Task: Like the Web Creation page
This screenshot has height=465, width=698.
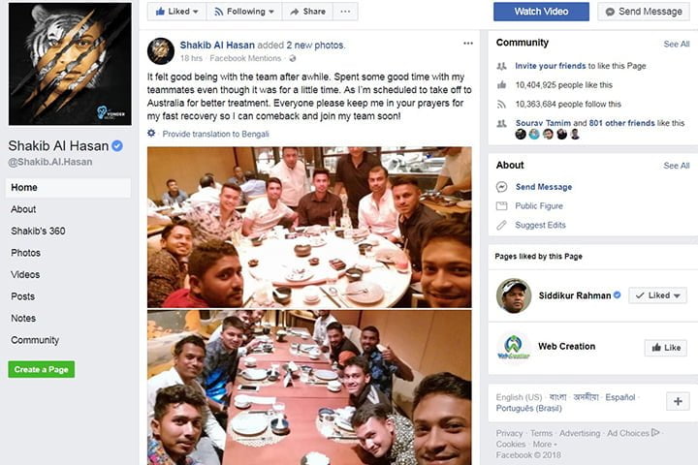Action: coord(665,347)
